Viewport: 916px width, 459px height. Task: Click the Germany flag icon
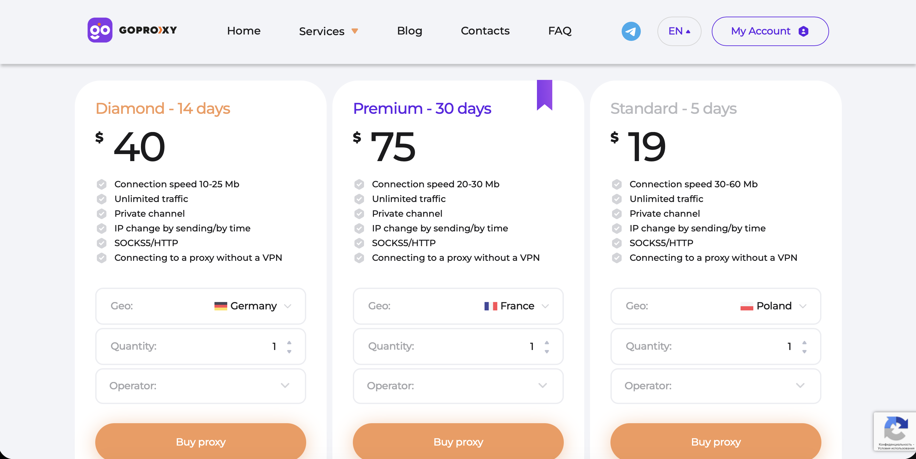coord(221,306)
